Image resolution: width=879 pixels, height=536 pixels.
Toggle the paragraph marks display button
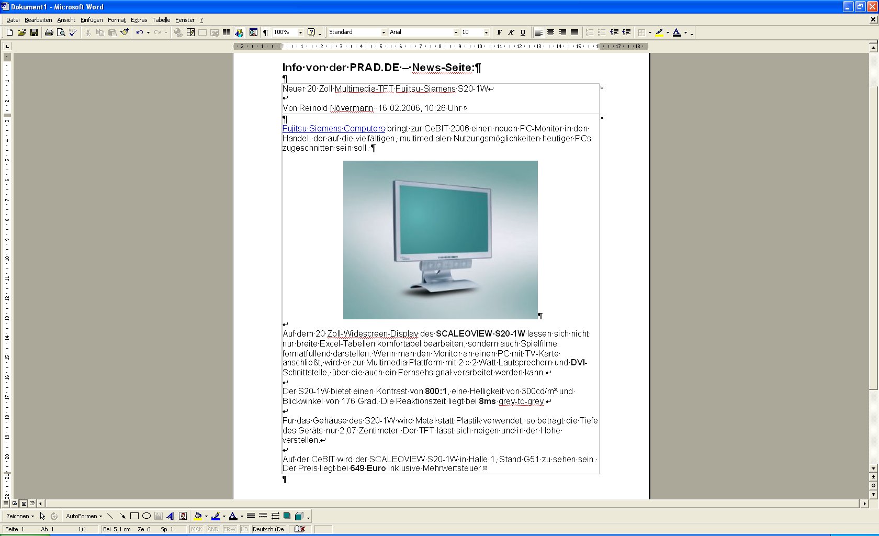[266, 32]
